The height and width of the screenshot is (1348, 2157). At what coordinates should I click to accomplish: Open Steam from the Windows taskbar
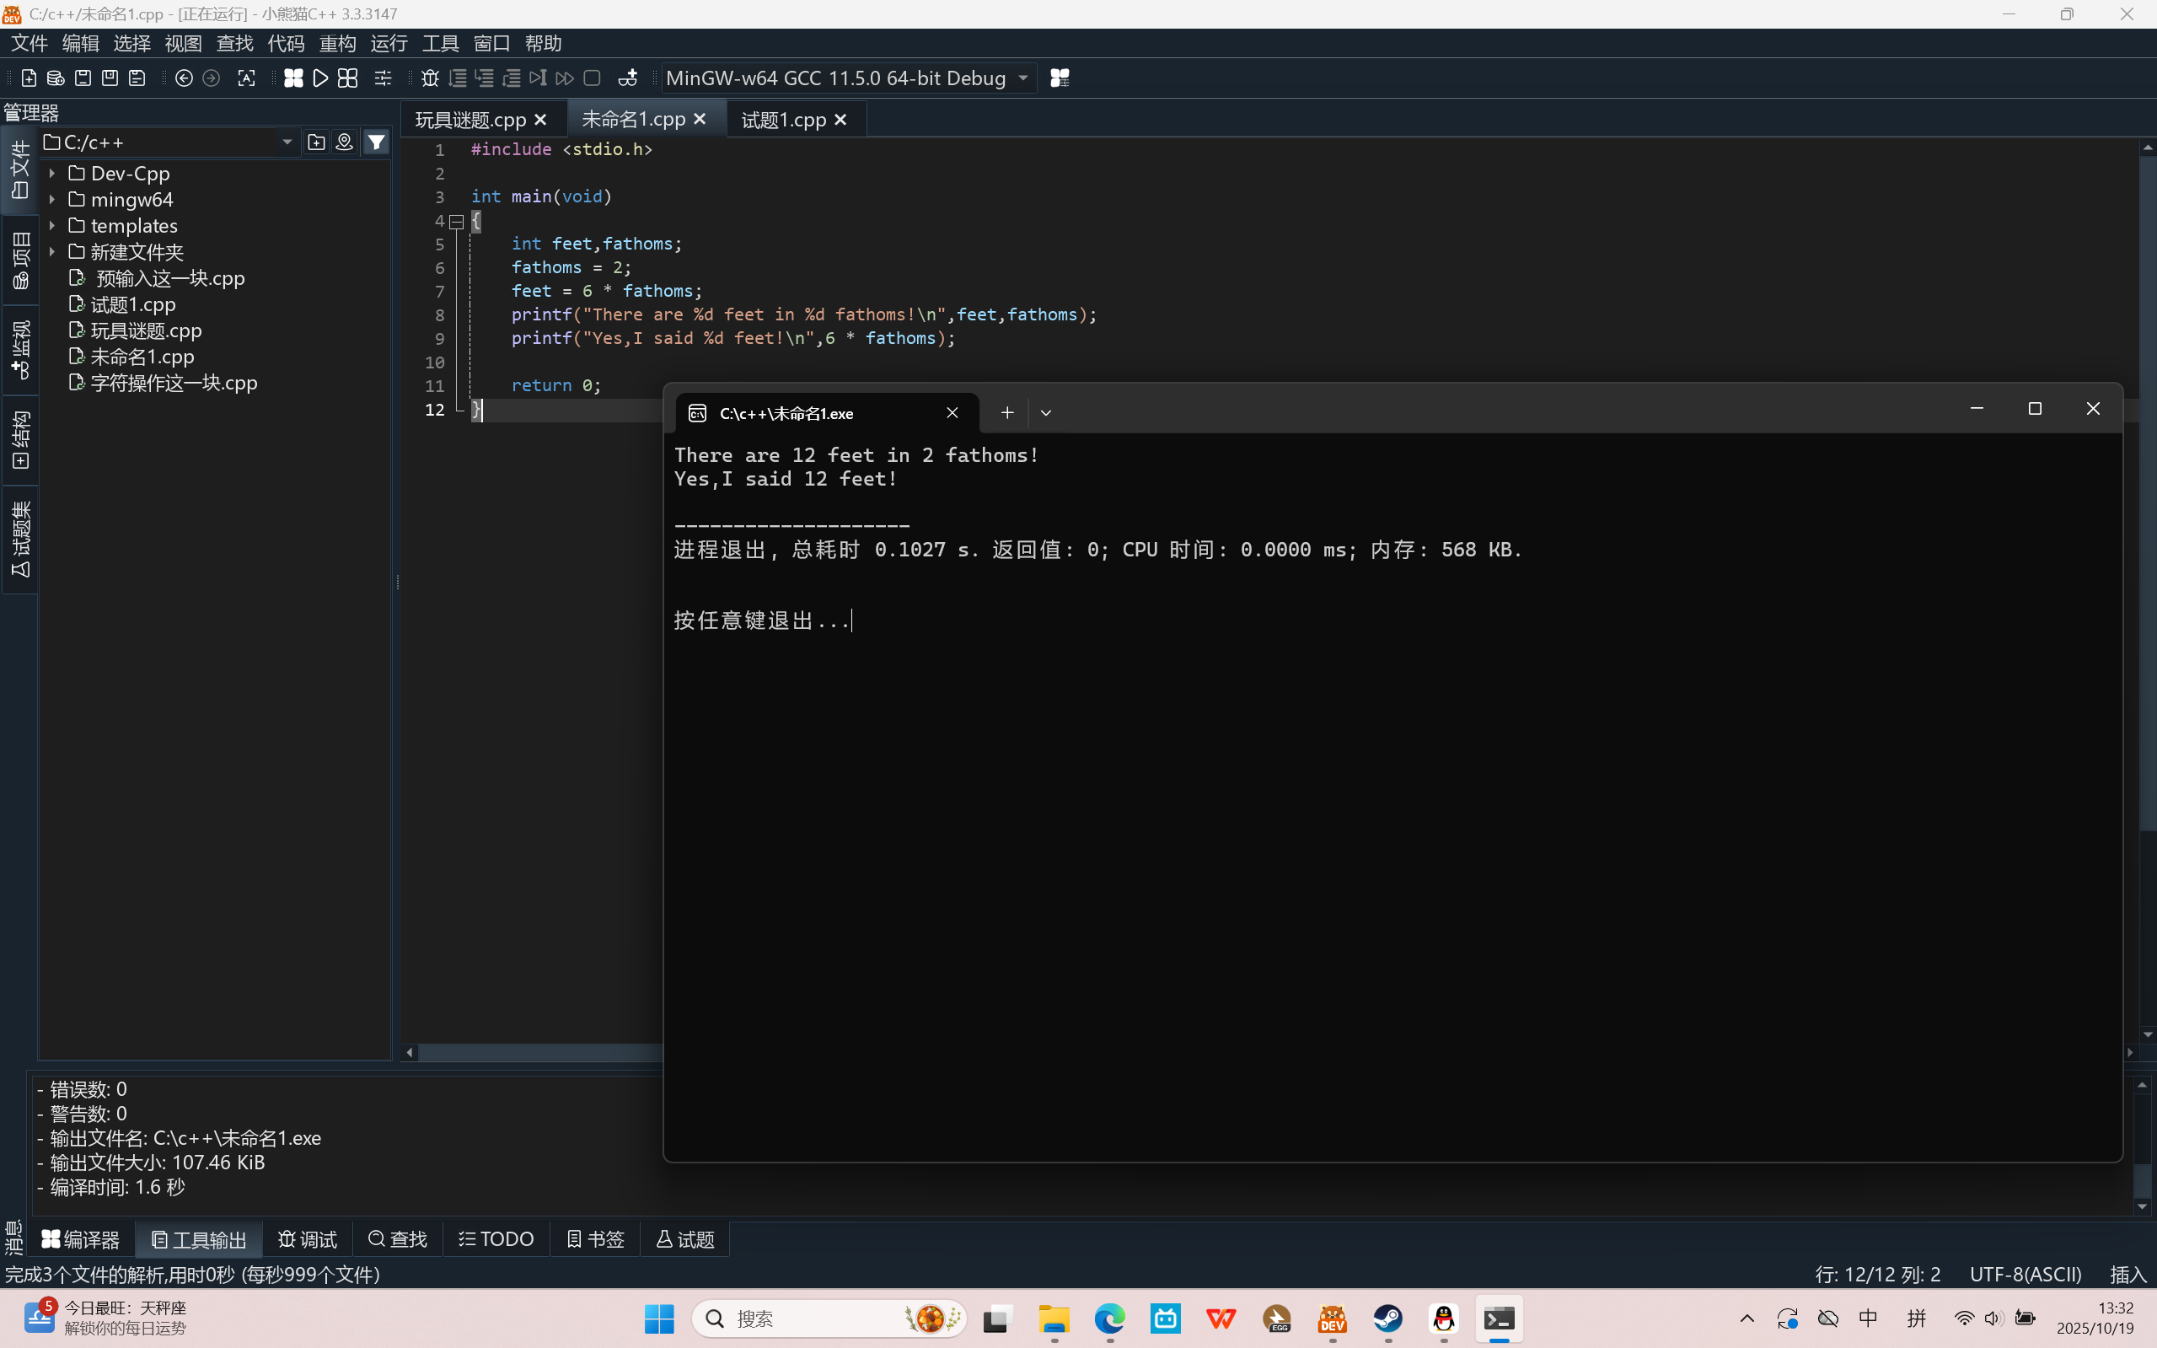pos(1387,1318)
